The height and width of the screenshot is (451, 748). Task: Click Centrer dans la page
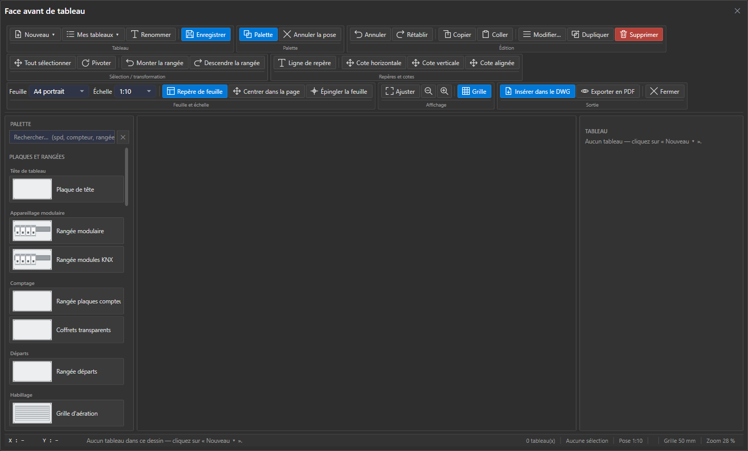(266, 91)
